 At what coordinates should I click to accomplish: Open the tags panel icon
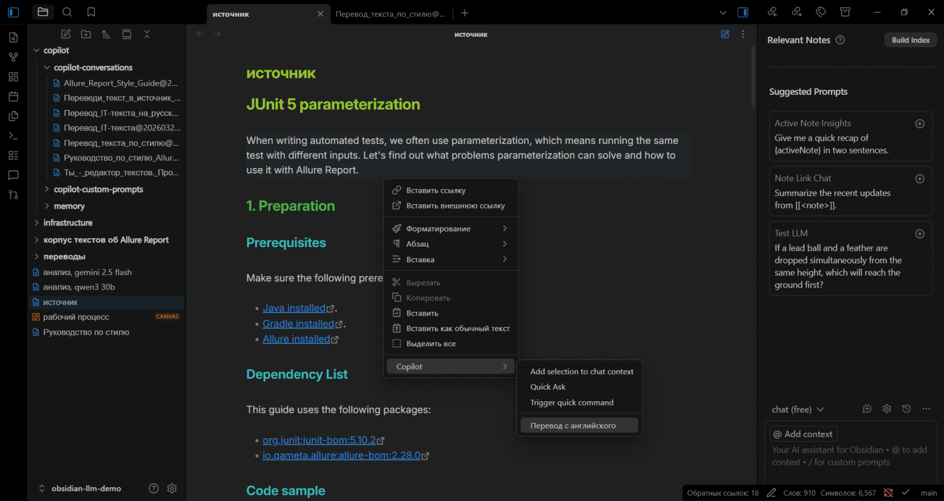coord(821,12)
